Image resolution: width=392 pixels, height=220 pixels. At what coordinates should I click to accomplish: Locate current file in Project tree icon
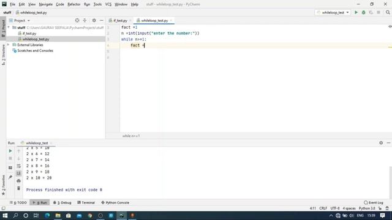point(77,20)
